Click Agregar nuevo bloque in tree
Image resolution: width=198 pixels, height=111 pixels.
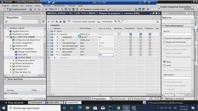[27, 51]
